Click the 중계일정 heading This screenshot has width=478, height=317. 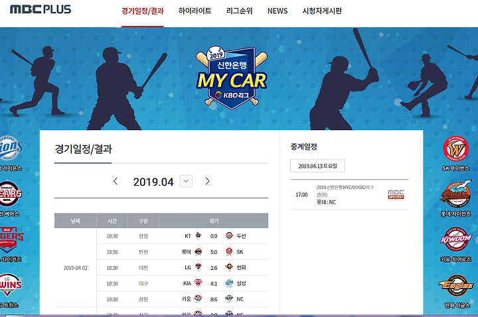pyautogui.click(x=303, y=147)
